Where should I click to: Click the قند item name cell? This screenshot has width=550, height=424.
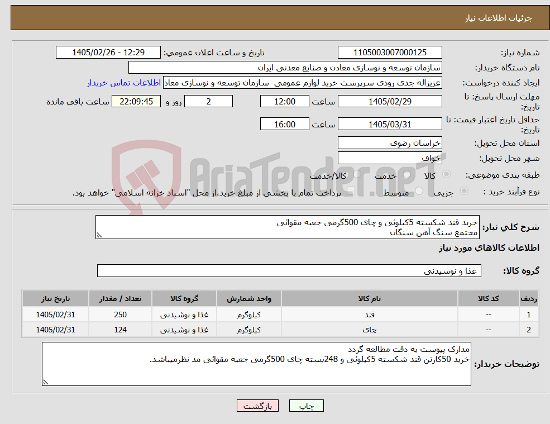coord(369,315)
